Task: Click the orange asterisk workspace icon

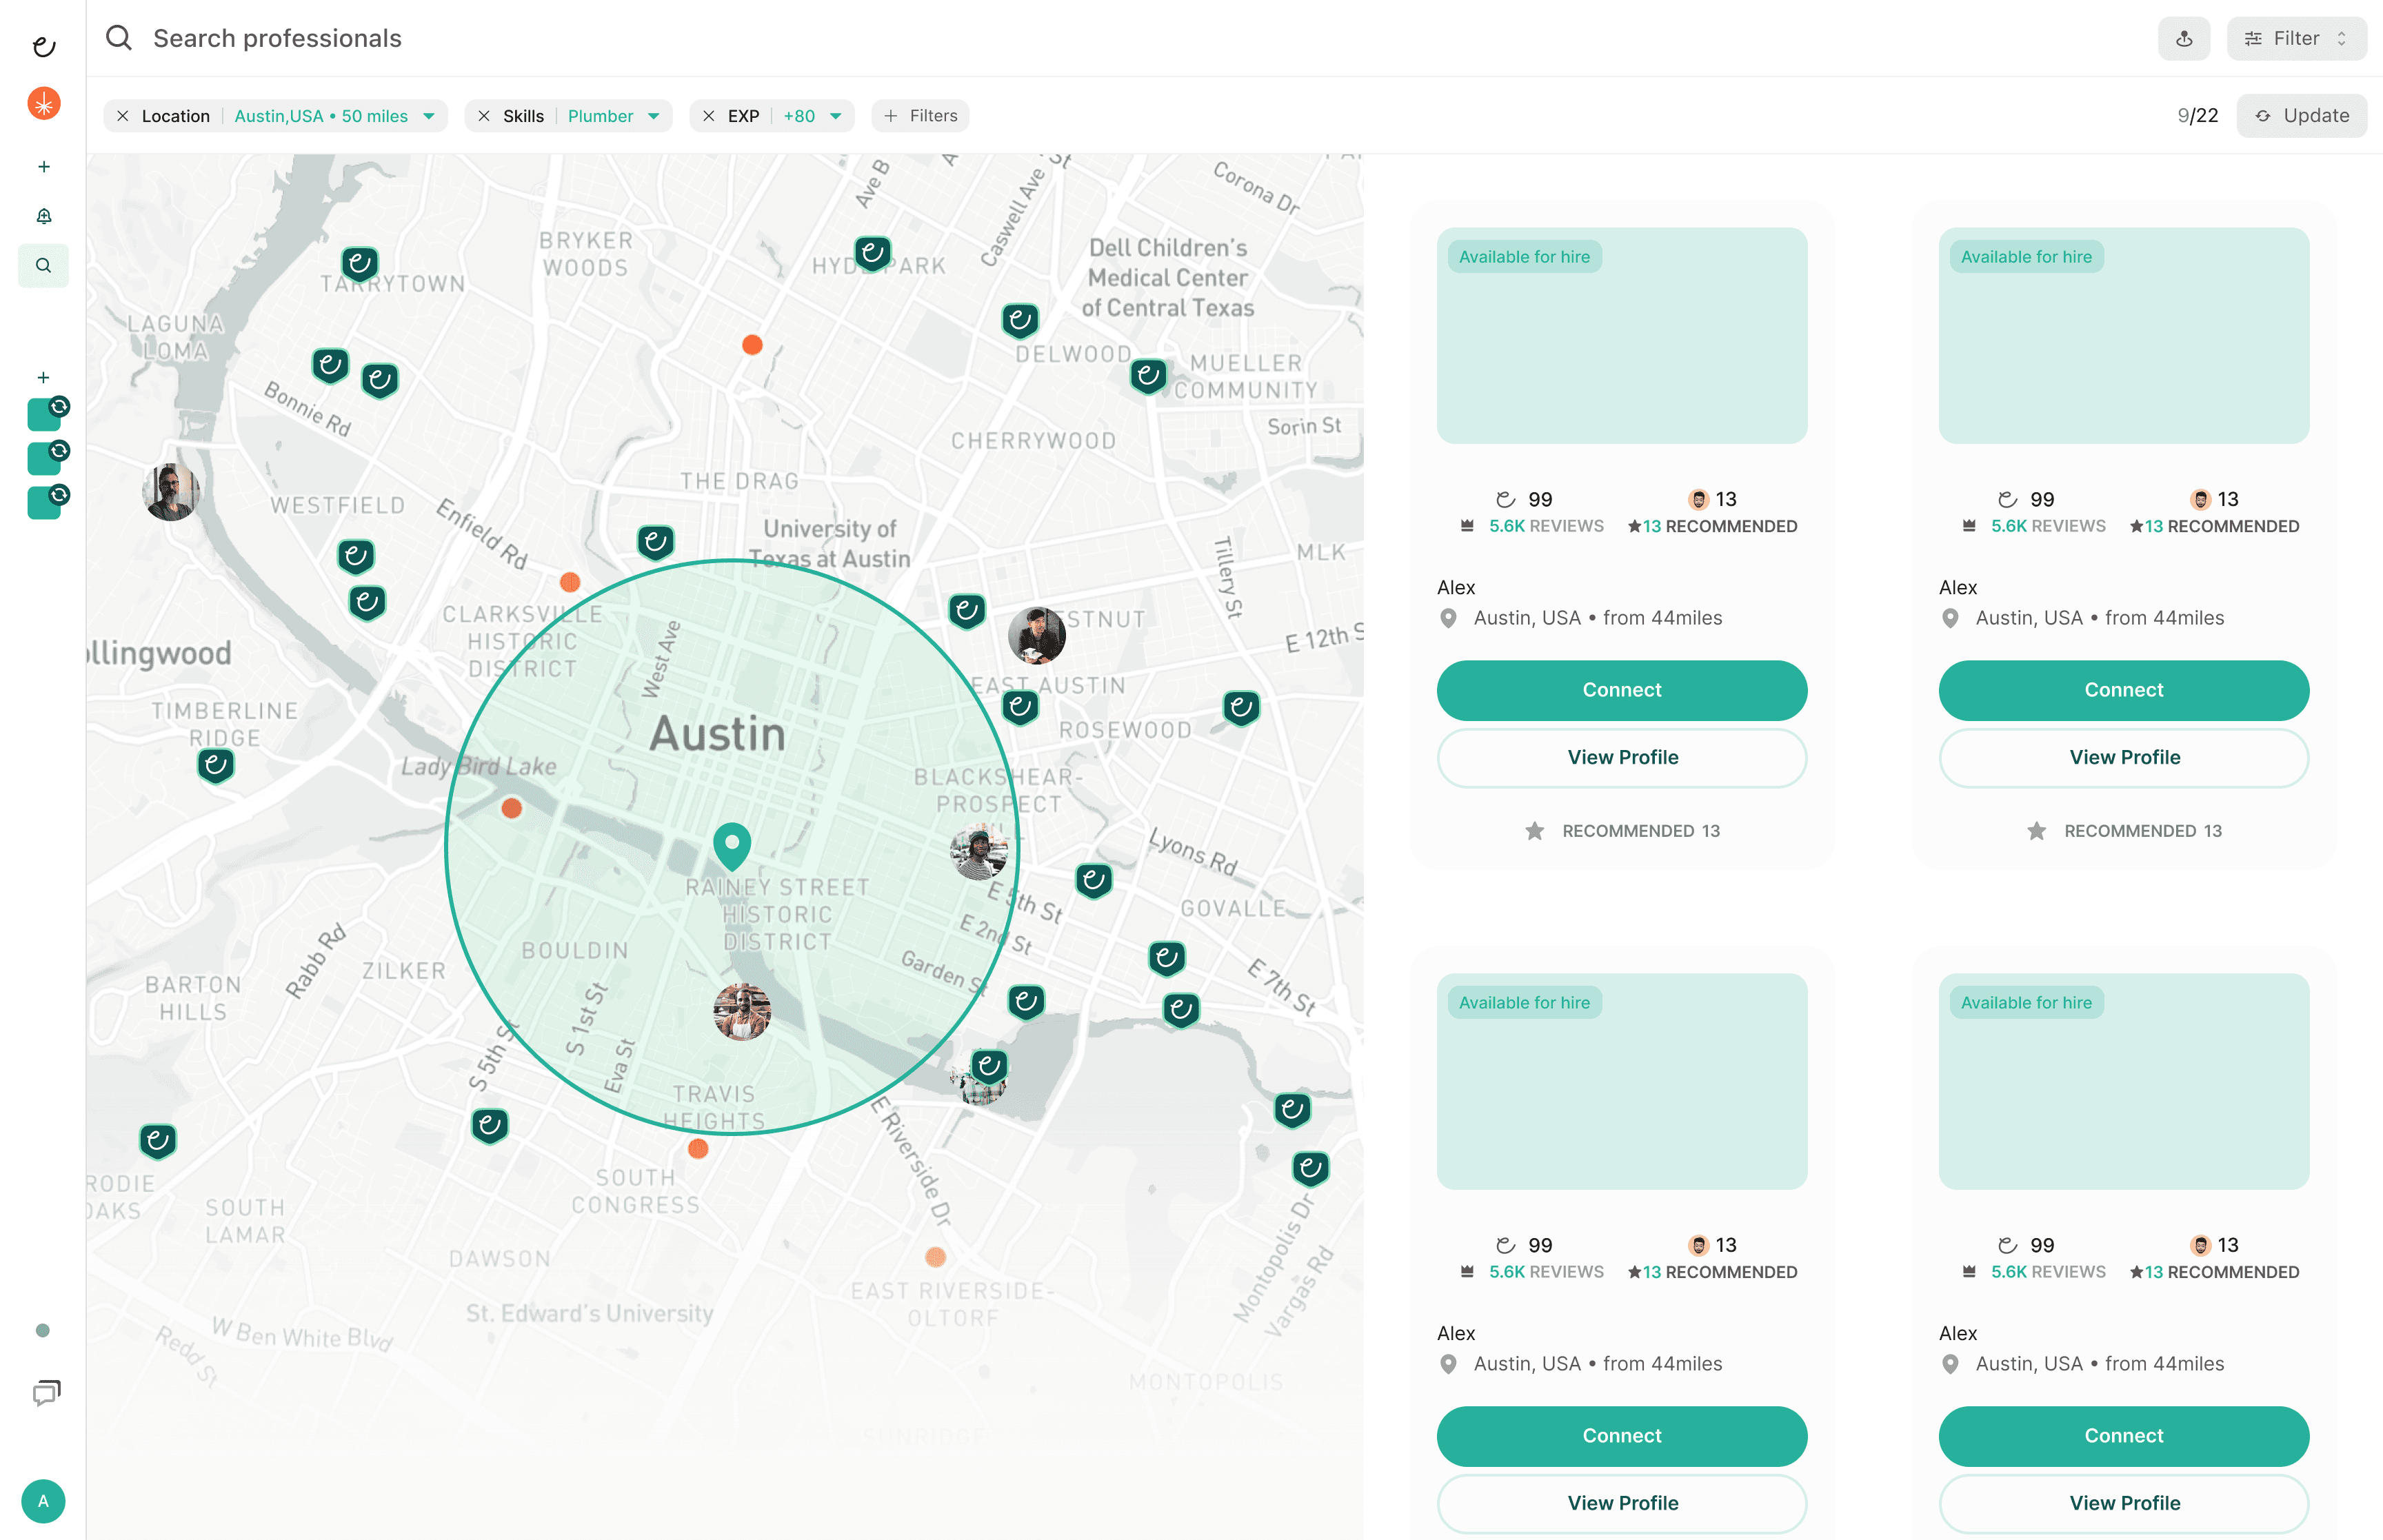Action: 43,103
